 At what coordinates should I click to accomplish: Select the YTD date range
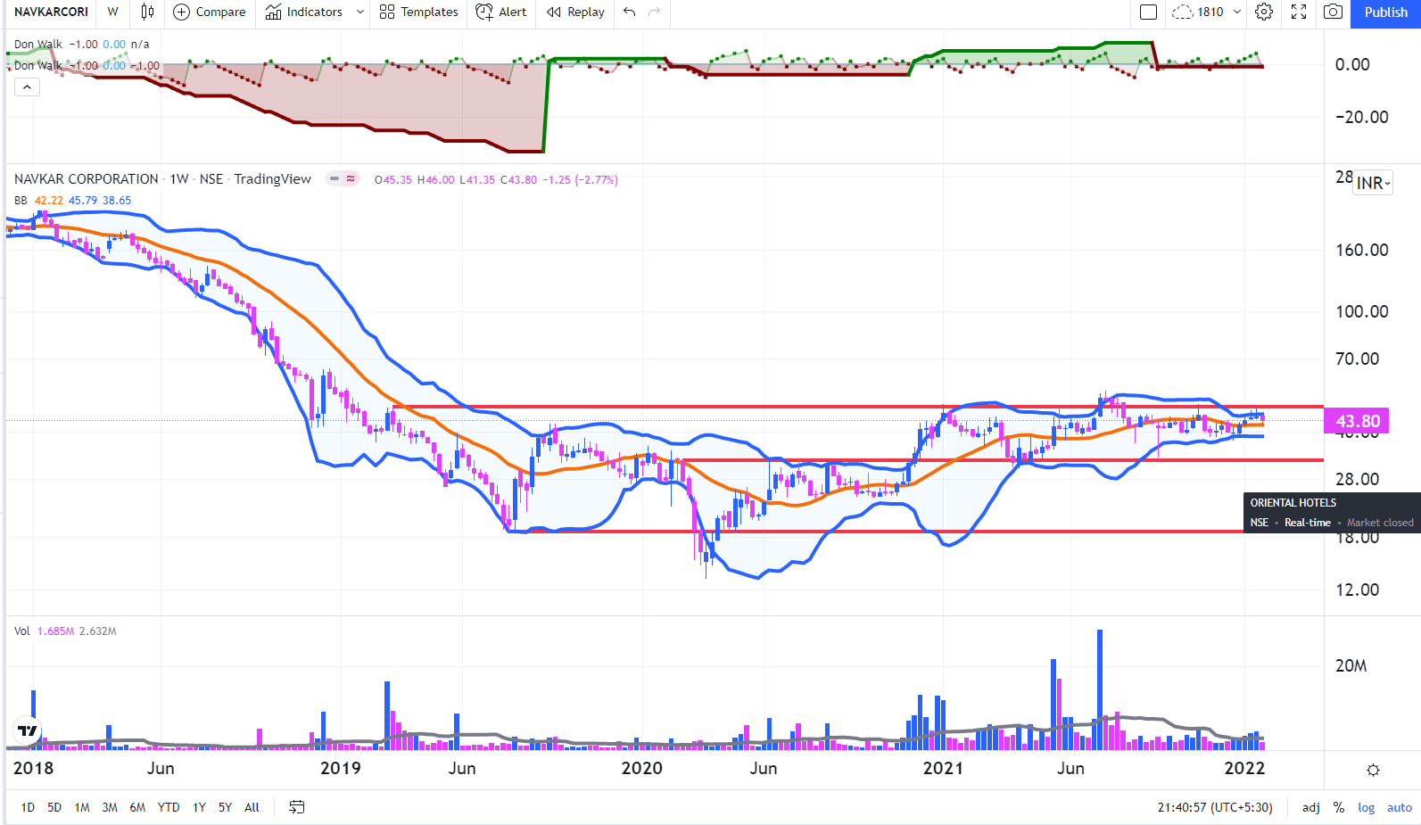(169, 807)
